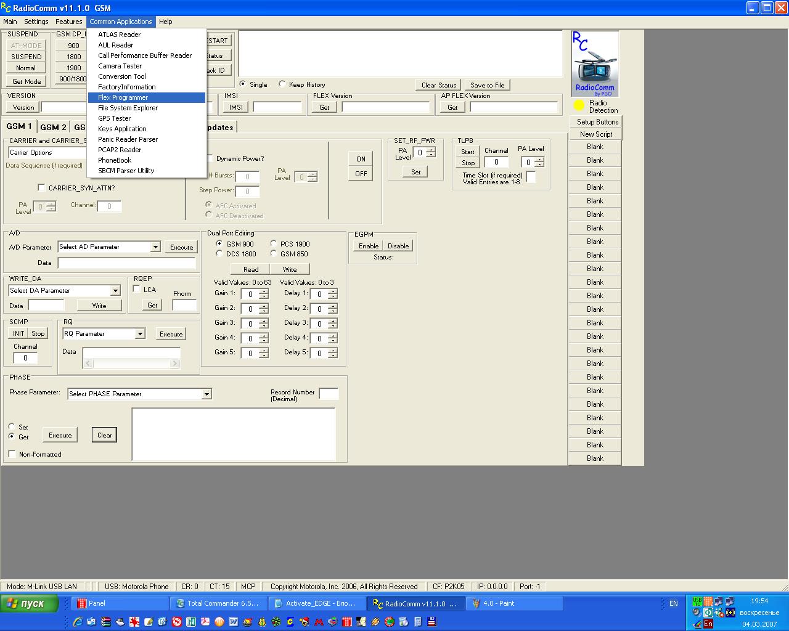This screenshot has height=631, width=789.
Task: Open File System Explorer menu entry
Action: pyautogui.click(x=147, y=108)
